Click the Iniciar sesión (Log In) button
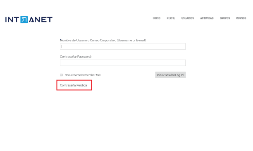This screenshot has width=253, height=151. pyautogui.click(x=170, y=75)
